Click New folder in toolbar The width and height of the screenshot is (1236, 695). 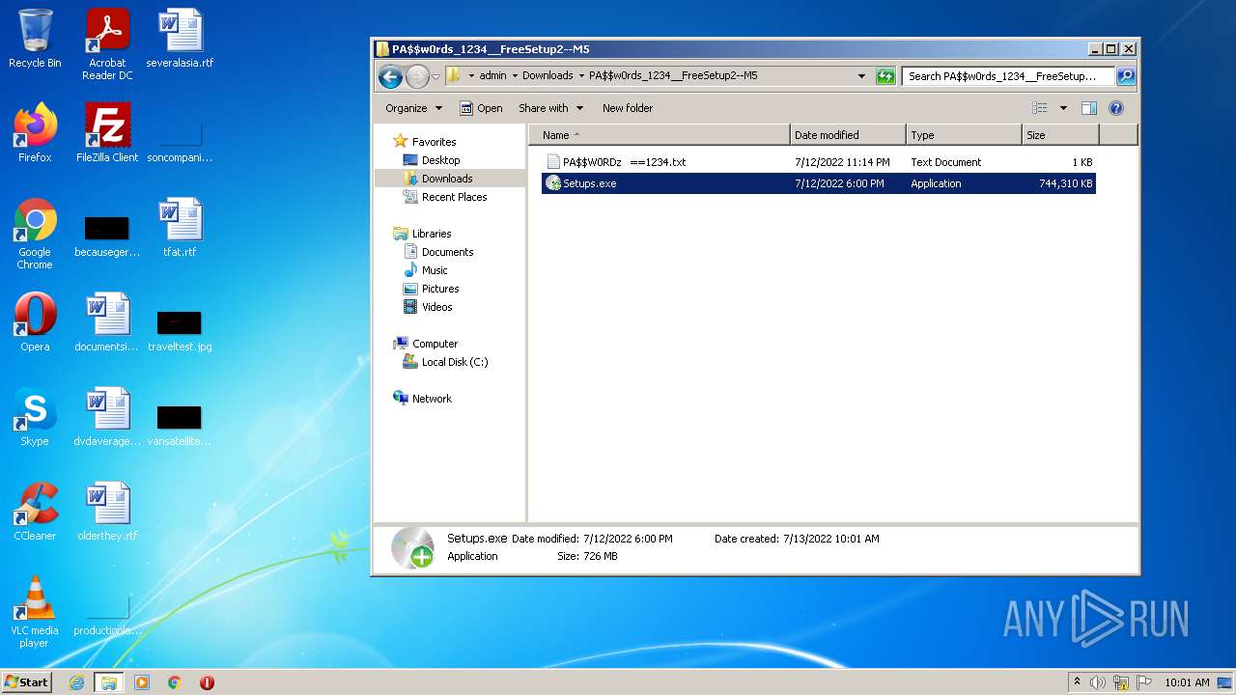(x=628, y=108)
